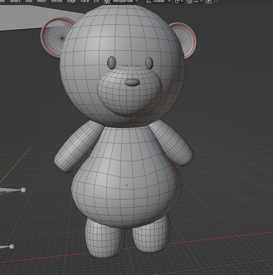Open the proportional editing falloff dropdown
This screenshot has height=275, width=273.
point(217,1)
